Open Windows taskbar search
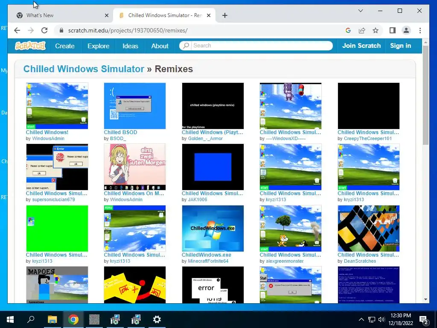The image size is (437, 328). (31, 319)
